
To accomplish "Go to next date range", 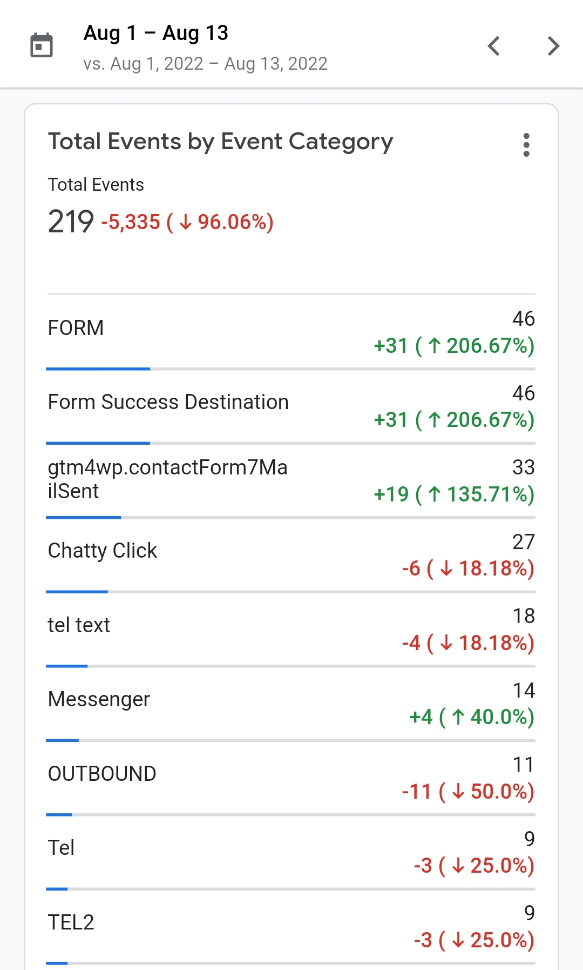I will tap(553, 46).
